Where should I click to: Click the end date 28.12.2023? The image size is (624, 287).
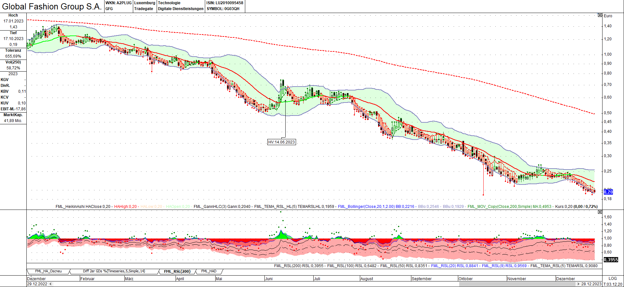coord(591,284)
